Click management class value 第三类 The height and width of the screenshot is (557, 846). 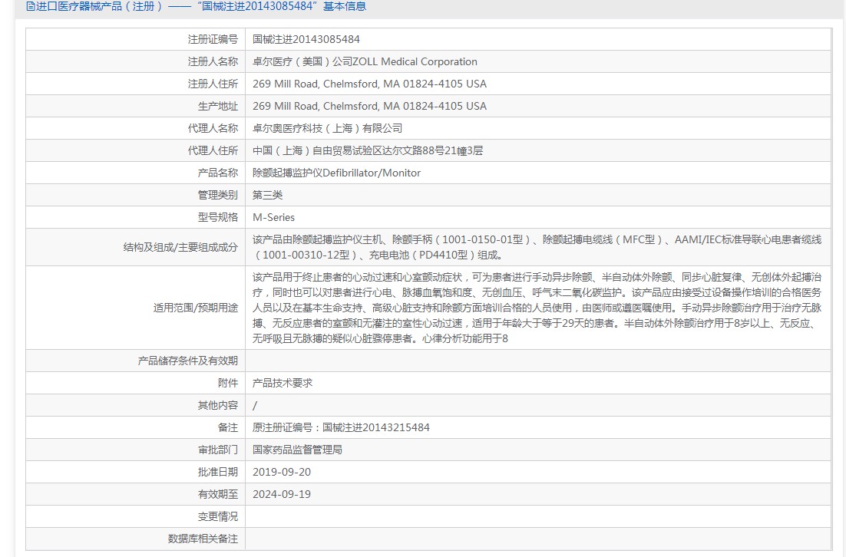click(268, 195)
